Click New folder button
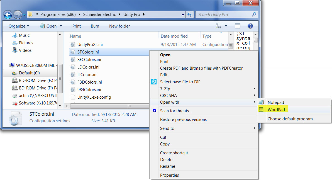332x180 pixels. 119,26
